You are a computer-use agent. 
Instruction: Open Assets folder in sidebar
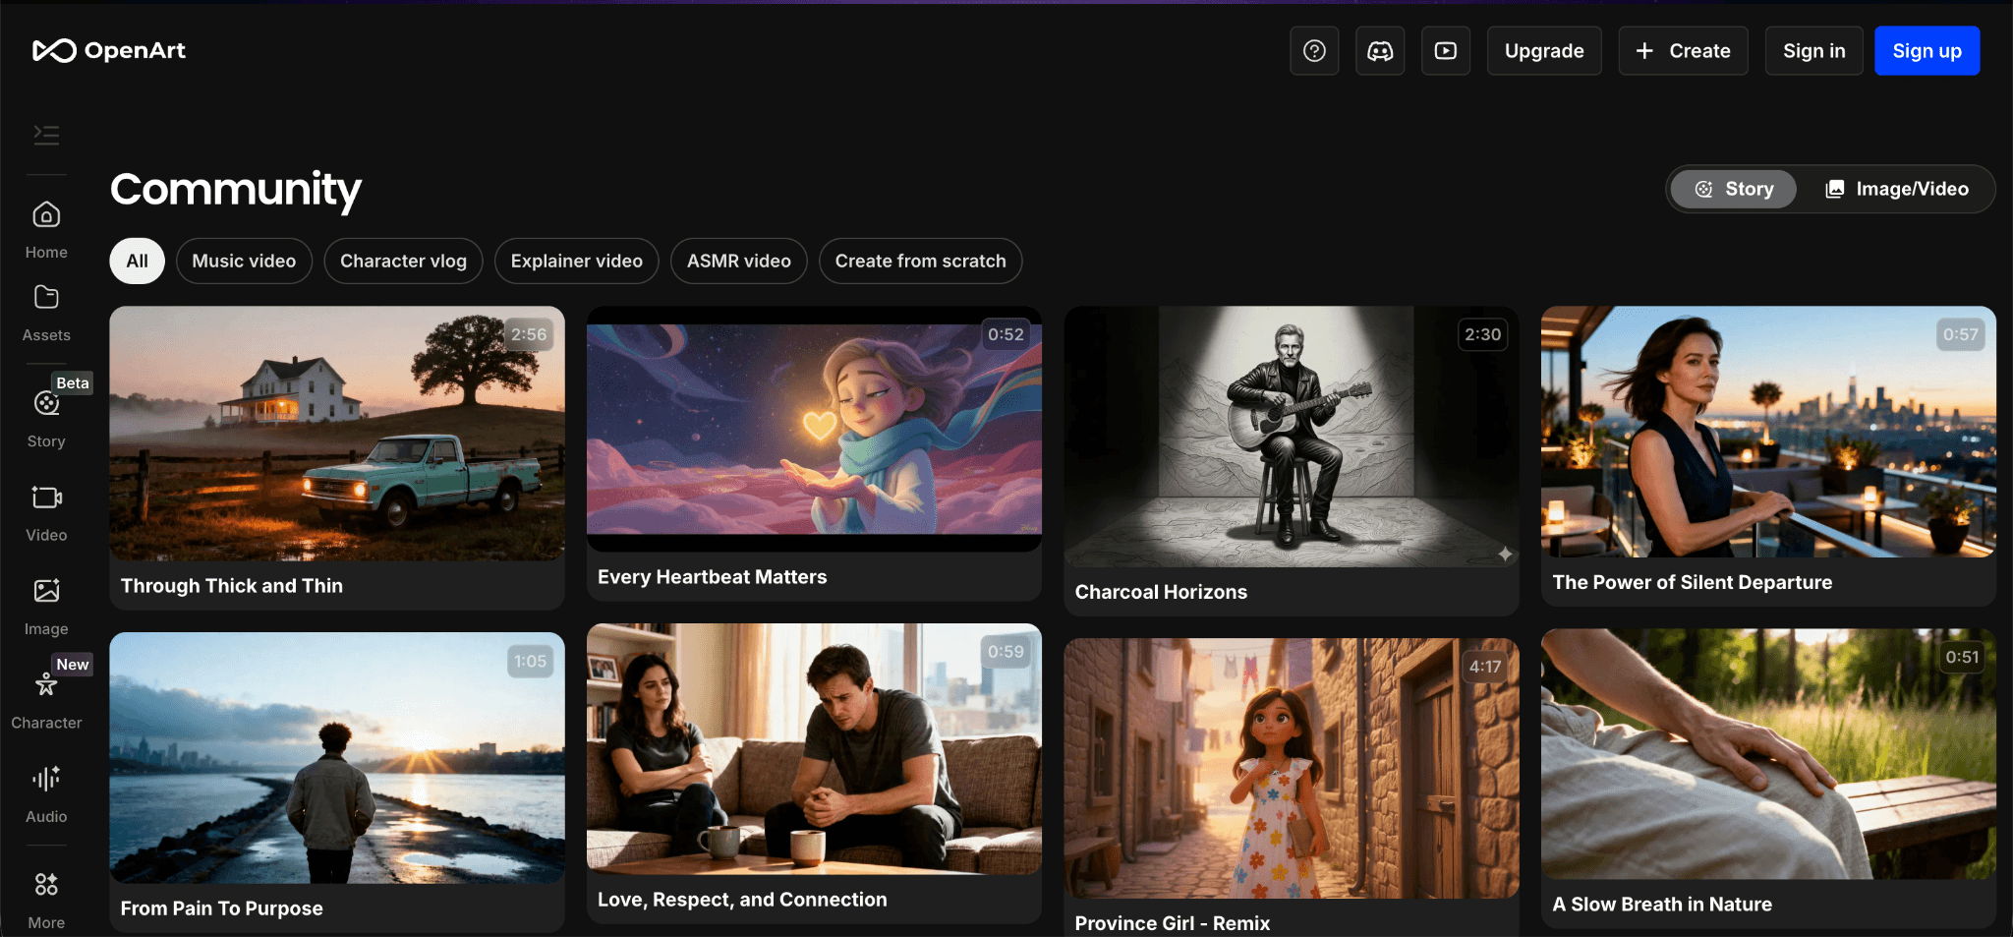46,312
